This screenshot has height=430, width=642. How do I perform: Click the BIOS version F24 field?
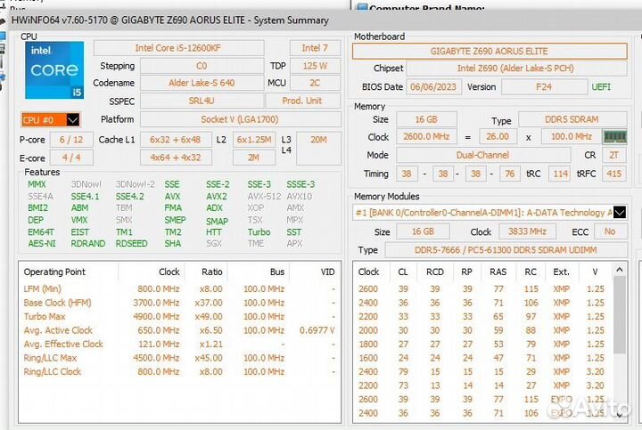pos(544,87)
